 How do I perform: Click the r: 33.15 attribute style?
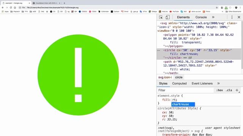[x=170, y=119]
